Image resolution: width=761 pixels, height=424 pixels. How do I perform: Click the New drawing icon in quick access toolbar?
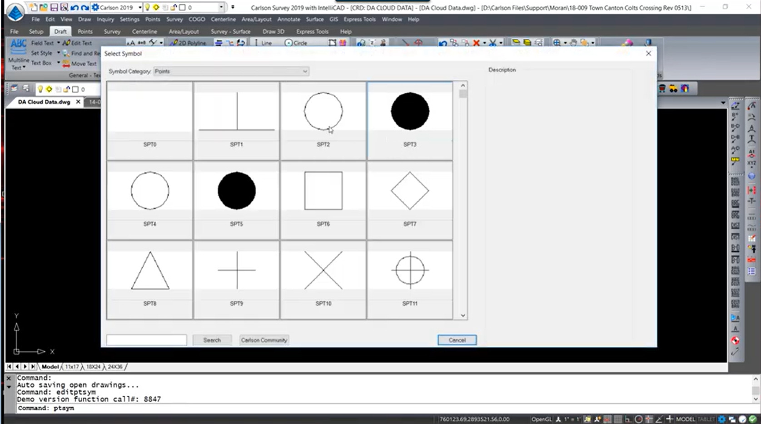pos(34,7)
